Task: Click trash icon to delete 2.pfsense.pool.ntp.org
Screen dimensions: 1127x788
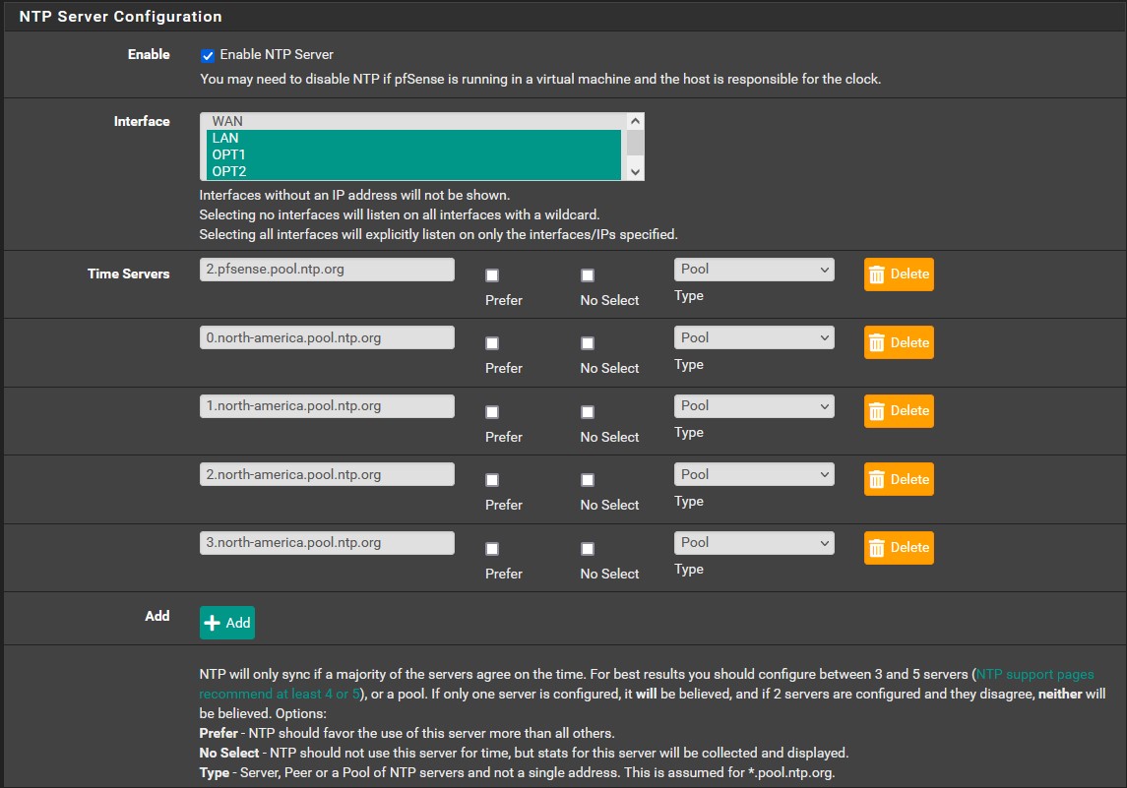Action: (879, 274)
